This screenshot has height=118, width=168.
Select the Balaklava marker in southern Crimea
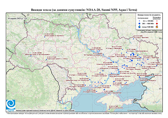point(109,109)
